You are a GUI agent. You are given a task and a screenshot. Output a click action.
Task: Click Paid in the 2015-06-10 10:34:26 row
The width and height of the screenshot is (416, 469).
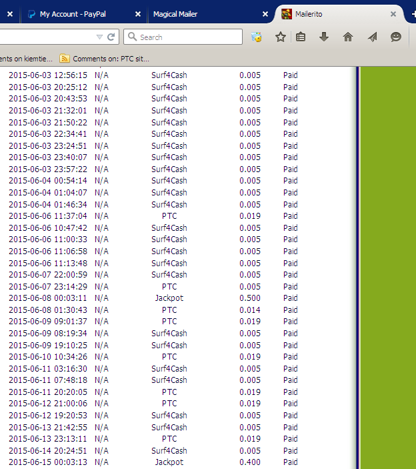coord(291,357)
